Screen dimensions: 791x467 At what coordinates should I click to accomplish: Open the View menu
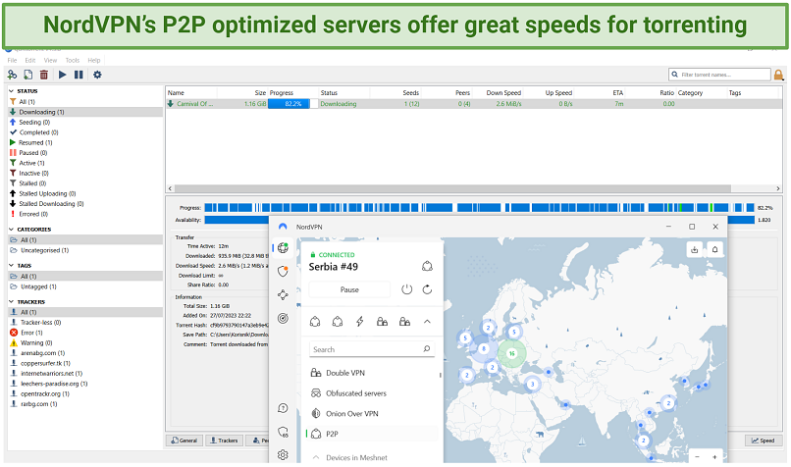coord(50,60)
